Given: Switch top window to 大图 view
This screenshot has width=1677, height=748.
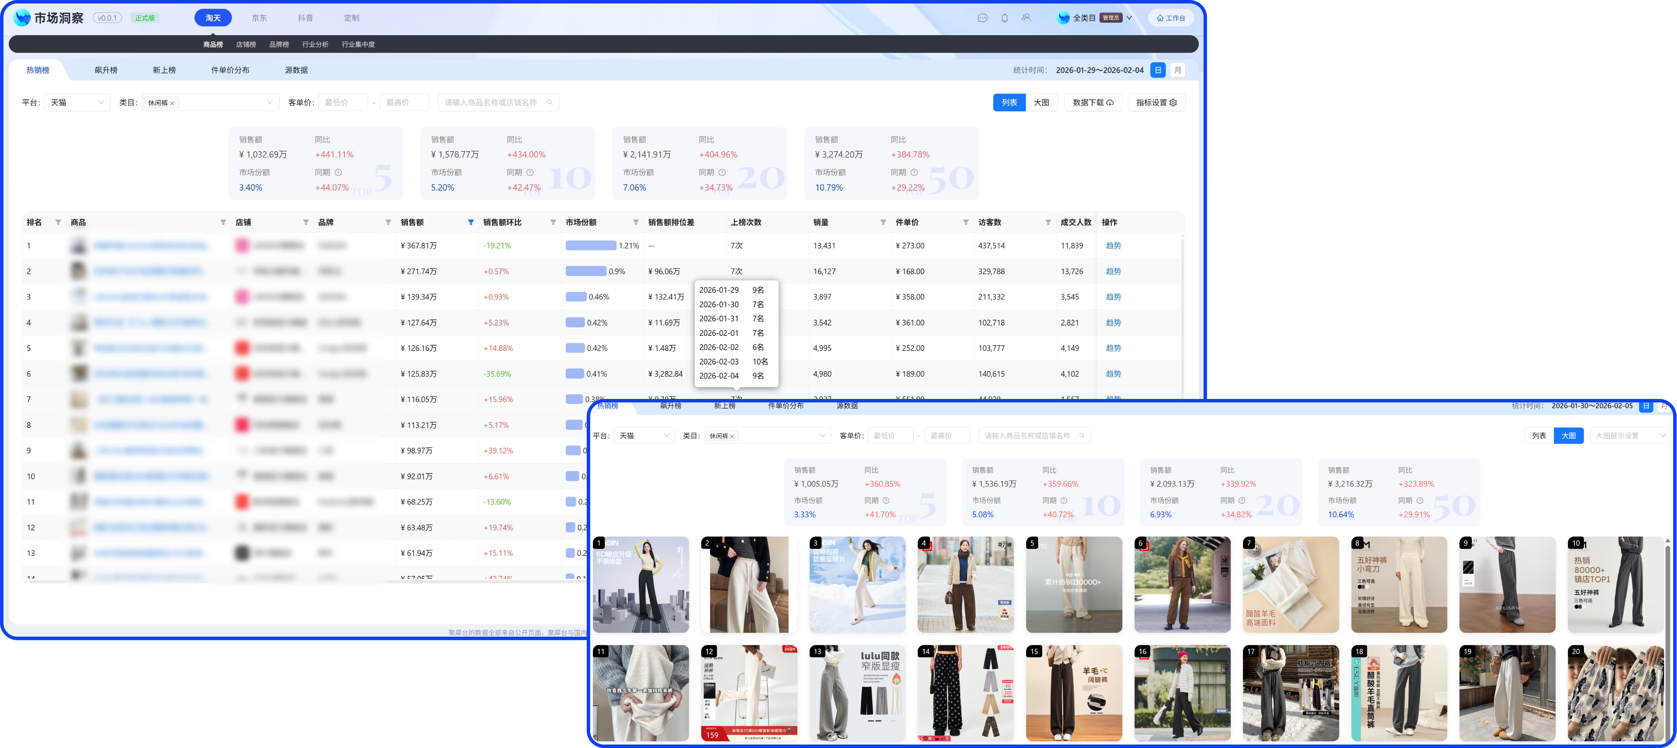Looking at the screenshot, I should click(x=1041, y=103).
